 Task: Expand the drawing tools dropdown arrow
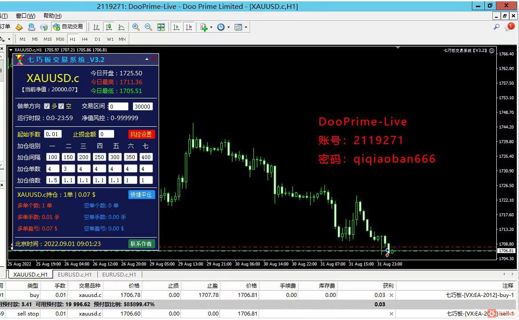click(x=9, y=39)
